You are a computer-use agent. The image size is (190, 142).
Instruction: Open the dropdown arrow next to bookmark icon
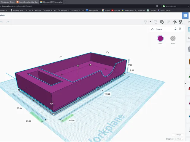(x=160, y=6)
